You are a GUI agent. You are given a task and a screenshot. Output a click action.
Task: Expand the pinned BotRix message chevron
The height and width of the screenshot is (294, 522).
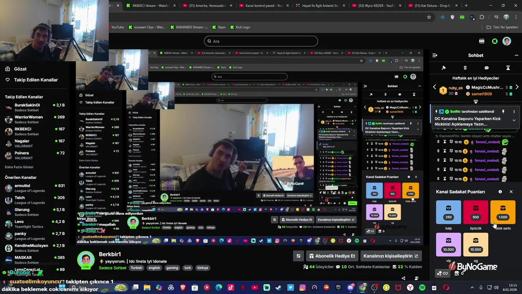pos(514,120)
